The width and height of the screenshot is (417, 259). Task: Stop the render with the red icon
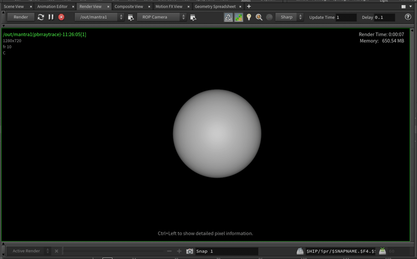point(62,17)
